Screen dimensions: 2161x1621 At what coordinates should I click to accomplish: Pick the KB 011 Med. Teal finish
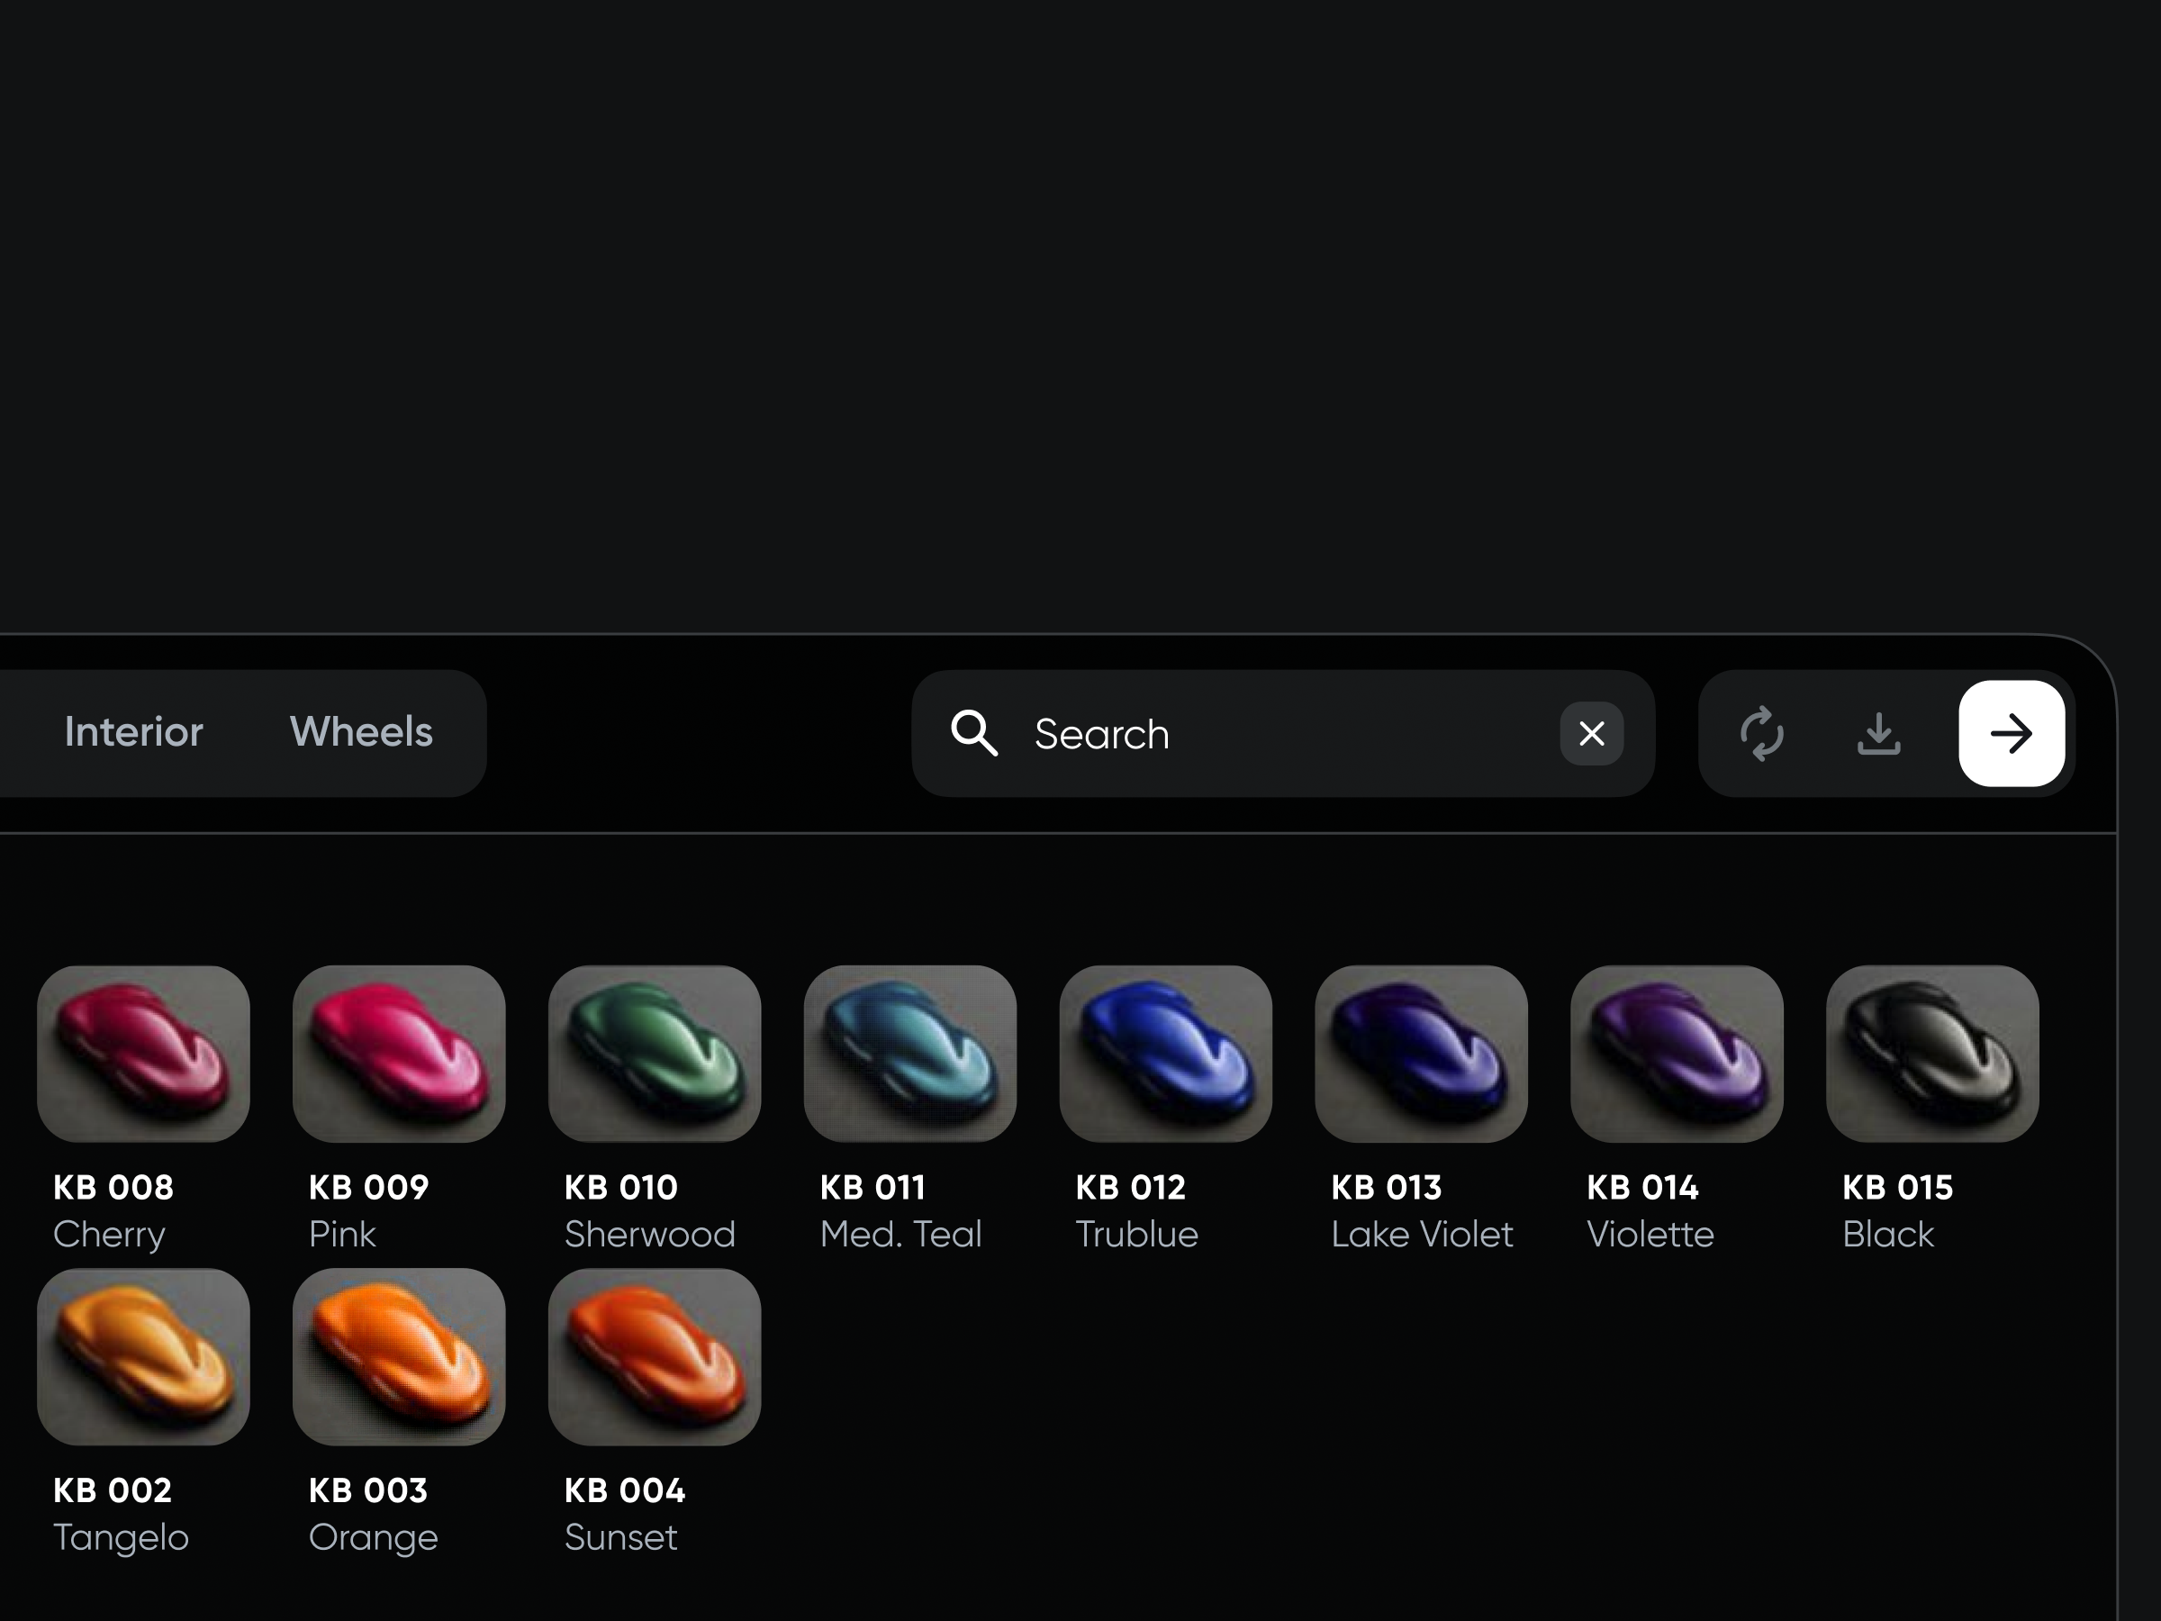[909, 1054]
